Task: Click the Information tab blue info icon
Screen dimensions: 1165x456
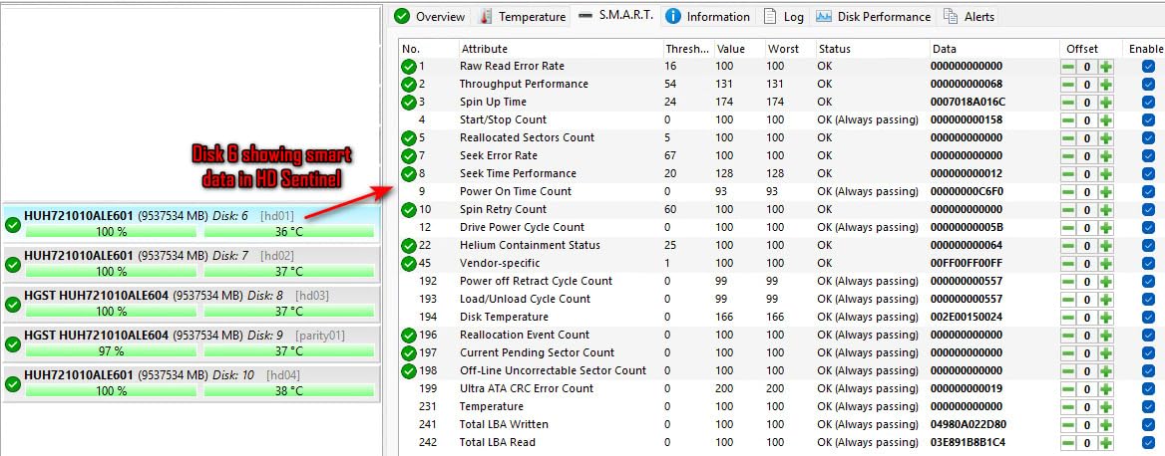Action: [672, 16]
